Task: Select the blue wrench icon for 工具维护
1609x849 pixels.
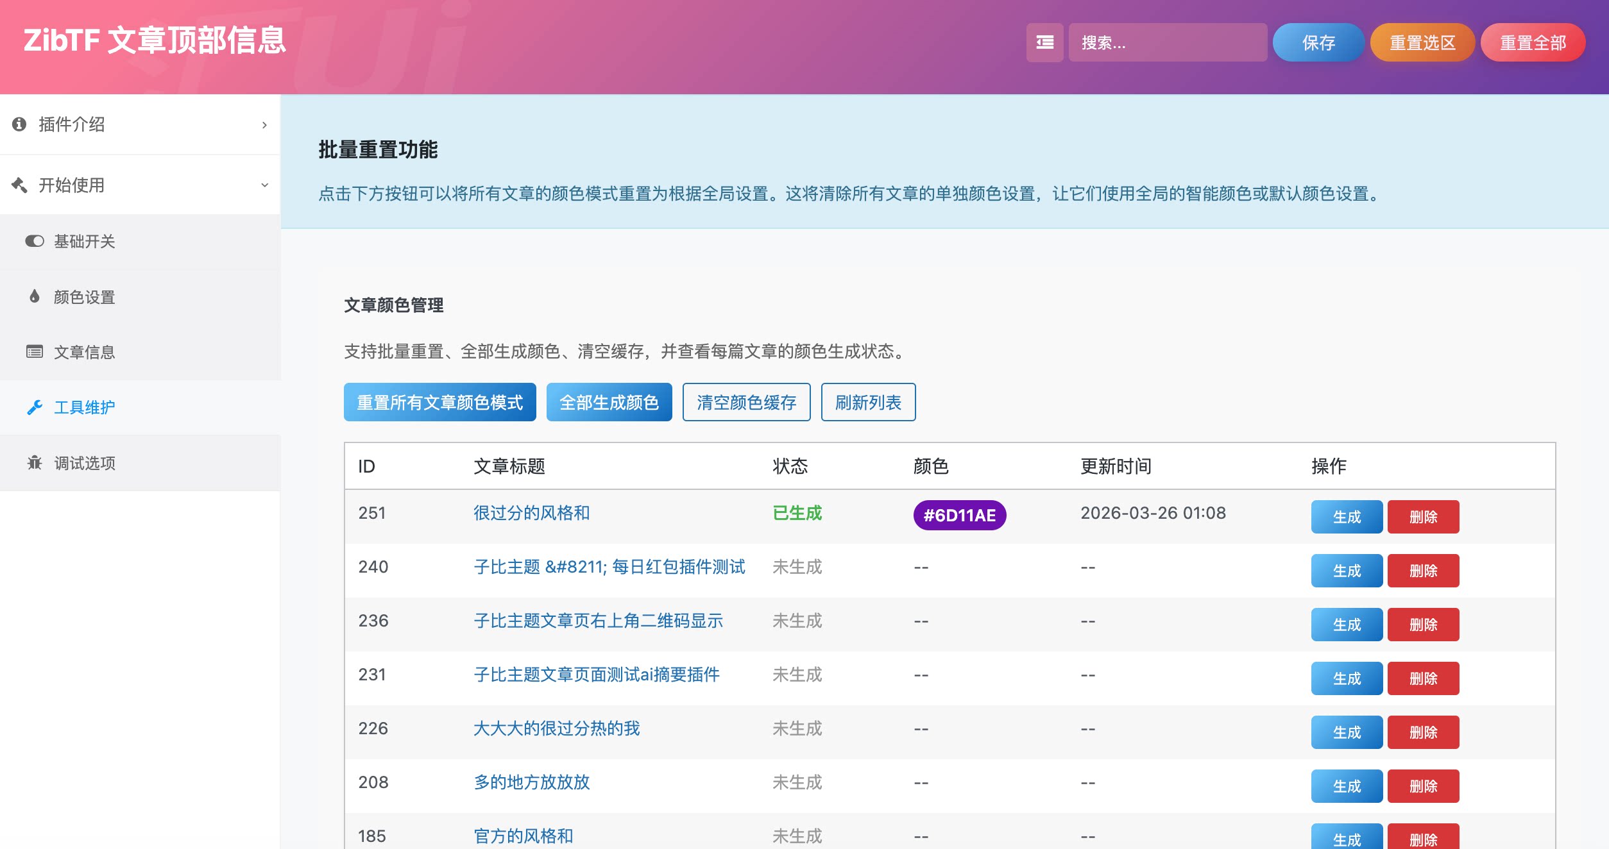Action: tap(35, 407)
